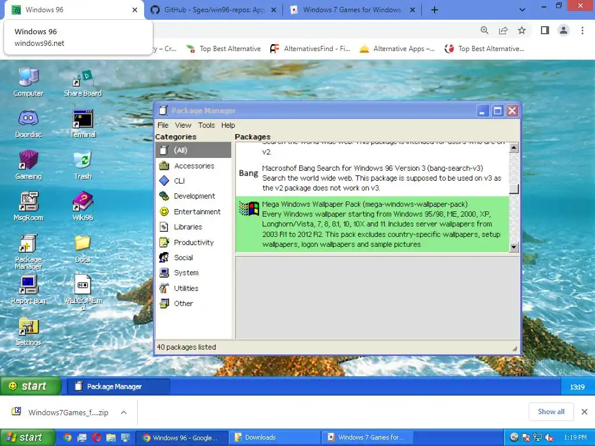This screenshot has width=595, height=446.
Task: Select the Libraries category
Action: pyautogui.click(x=193, y=227)
